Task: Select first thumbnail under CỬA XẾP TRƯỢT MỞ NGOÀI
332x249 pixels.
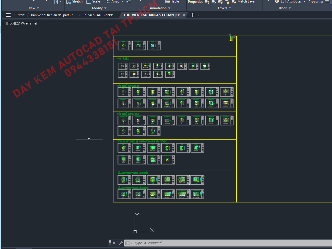Action: 125,180
